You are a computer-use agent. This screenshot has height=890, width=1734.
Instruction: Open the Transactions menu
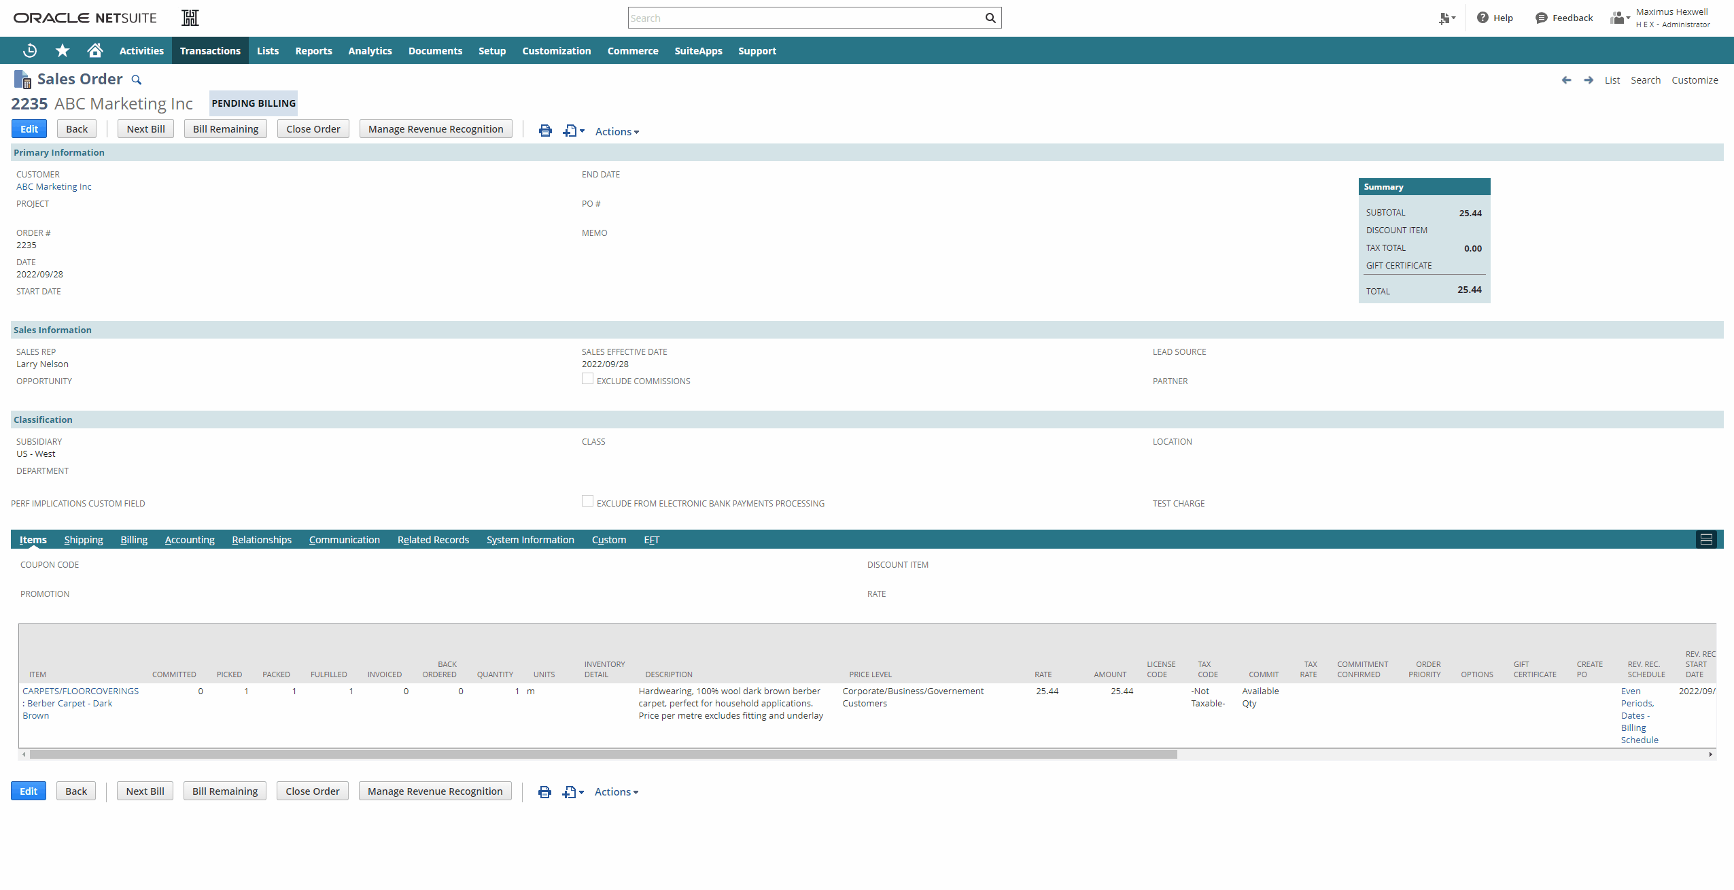click(210, 50)
